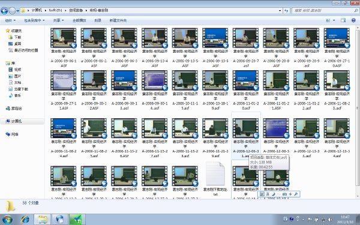Screen dimensions: 360x225
Task: Select video file A-2006-09-06-1.ASF
Action: pyautogui.click(x=64, y=47)
